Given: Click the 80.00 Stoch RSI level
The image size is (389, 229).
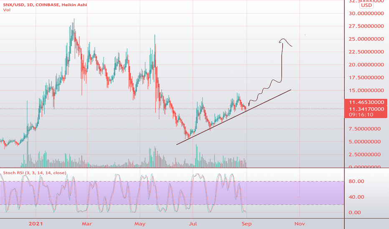Looking at the screenshot, I should [x=356, y=181].
